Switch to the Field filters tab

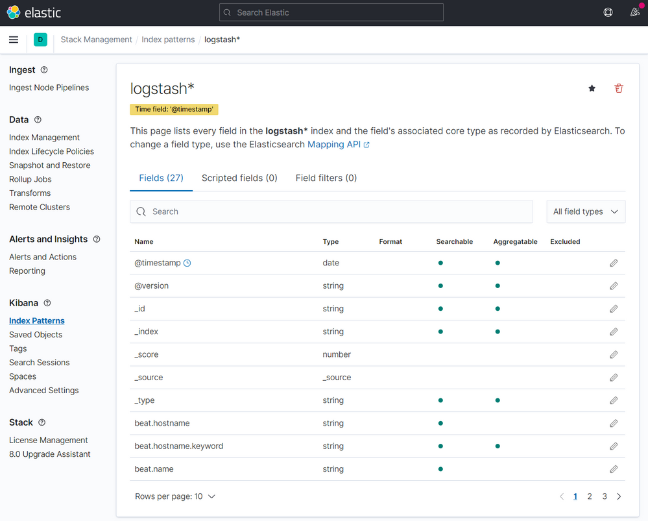326,178
